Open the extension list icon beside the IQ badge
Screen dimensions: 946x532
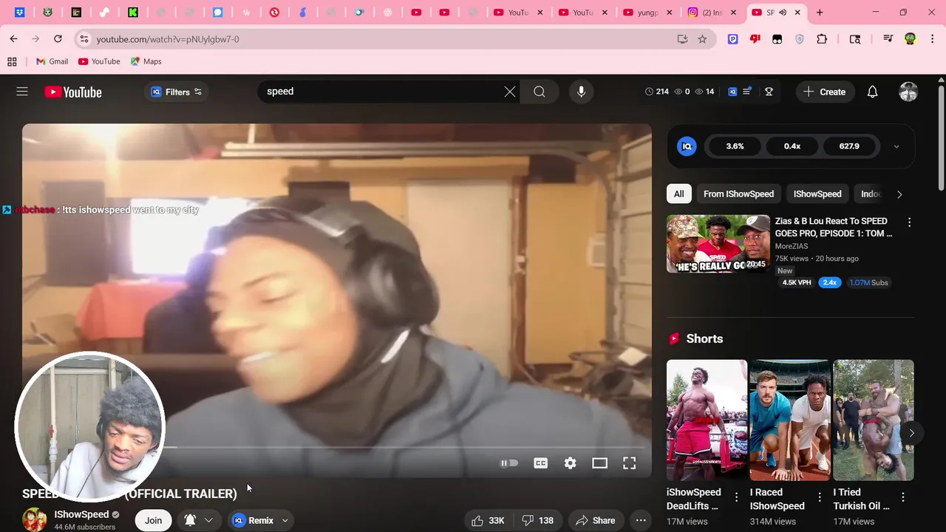[x=747, y=92]
